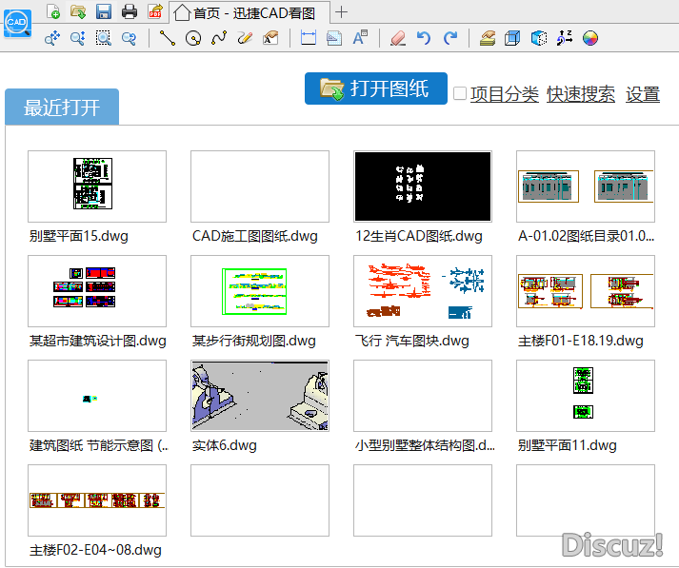The width and height of the screenshot is (679, 568).
Task: Select the Line drawing tool
Action: [168, 38]
